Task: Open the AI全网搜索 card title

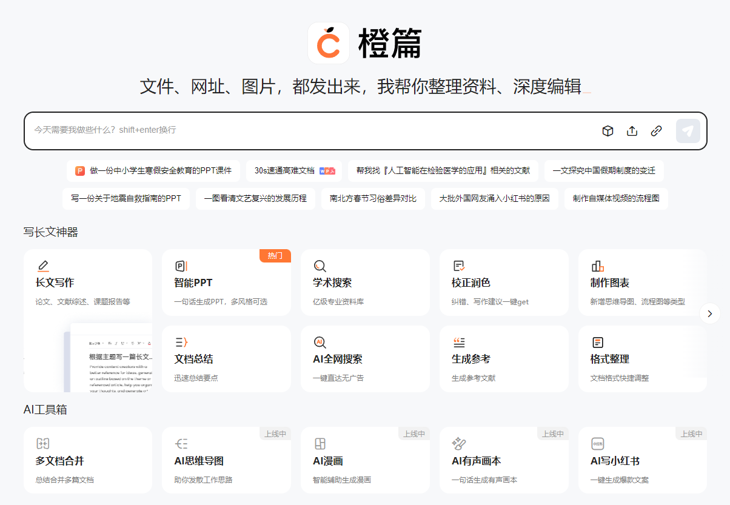Action: pyautogui.click(x=338, y=360)
